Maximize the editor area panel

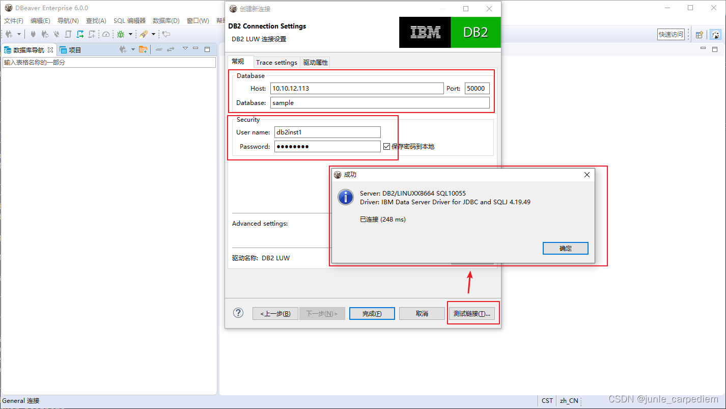pos(715,49)
